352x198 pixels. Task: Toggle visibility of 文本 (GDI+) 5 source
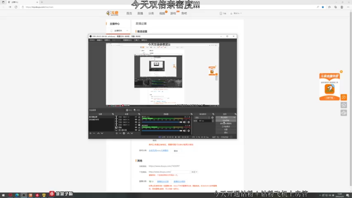point(136,120)
